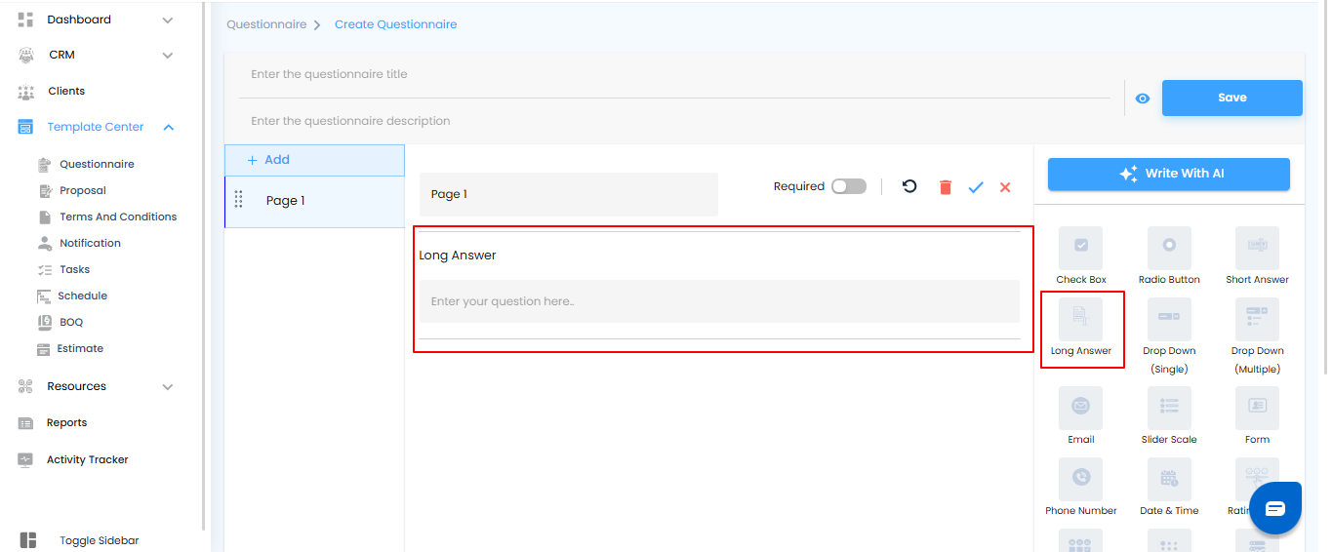Open Schedule templates
The height and width of the screenshot is (552, 1332).
point(82,296)
